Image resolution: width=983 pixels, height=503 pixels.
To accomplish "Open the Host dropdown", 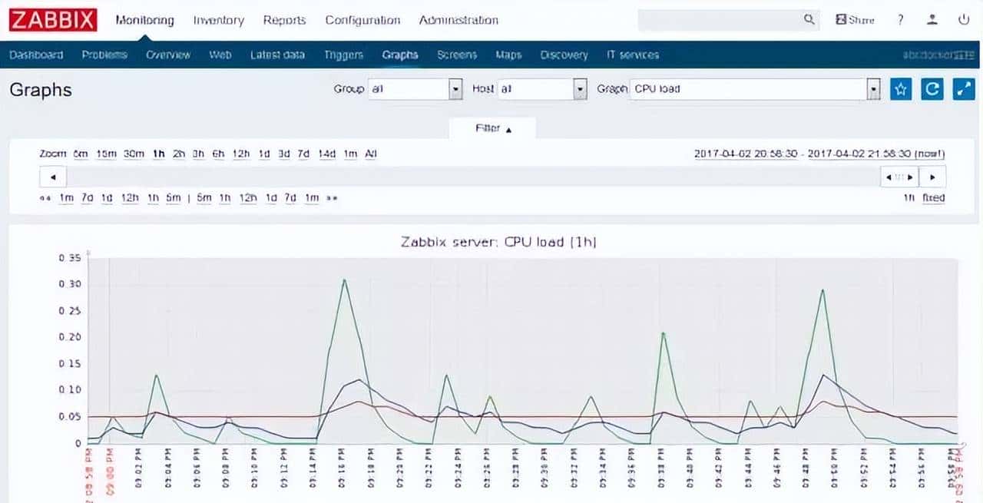I will 581,89.
